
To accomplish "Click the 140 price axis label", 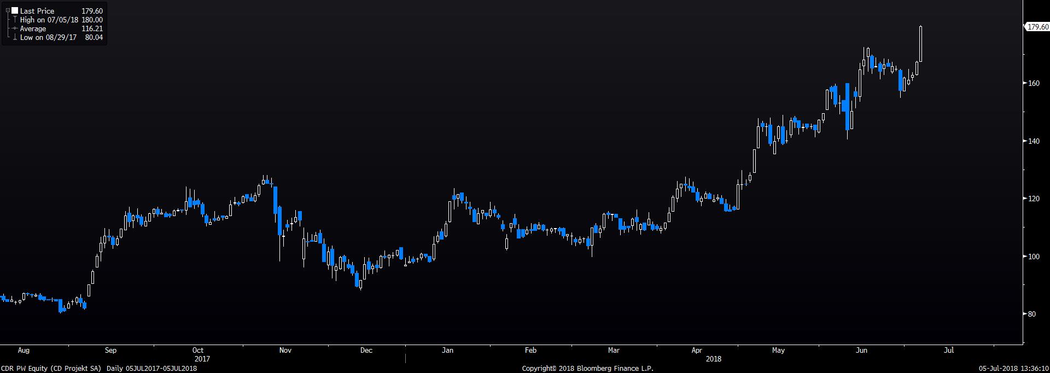I will point(1034,141).
